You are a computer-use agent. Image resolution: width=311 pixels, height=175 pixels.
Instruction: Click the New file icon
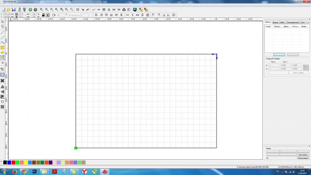point(3,9)
